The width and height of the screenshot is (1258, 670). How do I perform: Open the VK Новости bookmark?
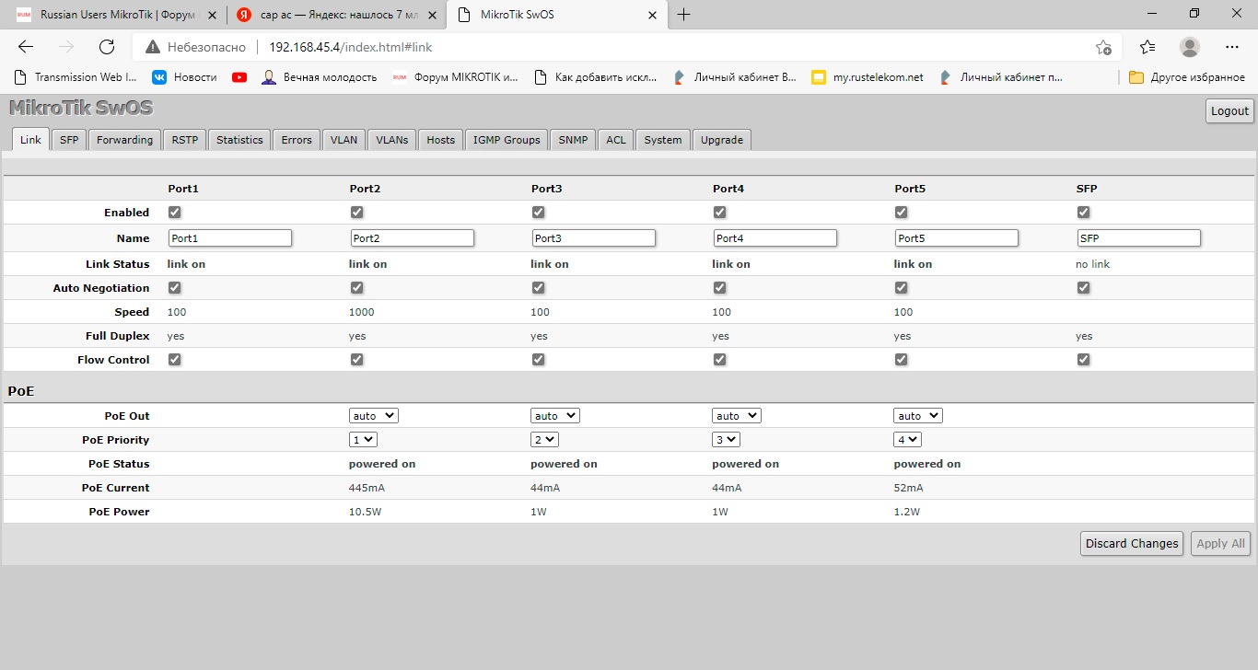click(x=184, y=77)
